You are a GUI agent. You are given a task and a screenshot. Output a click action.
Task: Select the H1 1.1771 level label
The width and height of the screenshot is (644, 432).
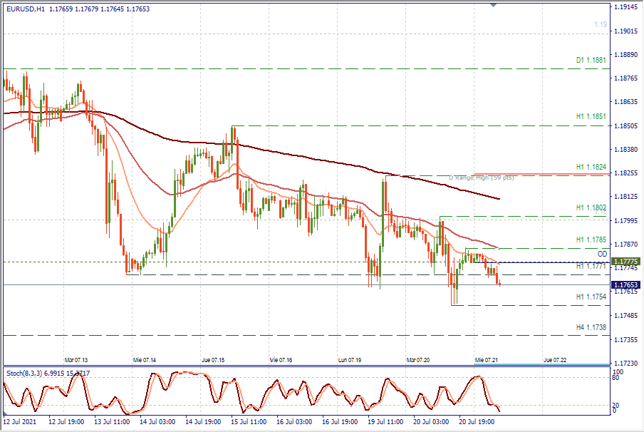tap(591, 266)
